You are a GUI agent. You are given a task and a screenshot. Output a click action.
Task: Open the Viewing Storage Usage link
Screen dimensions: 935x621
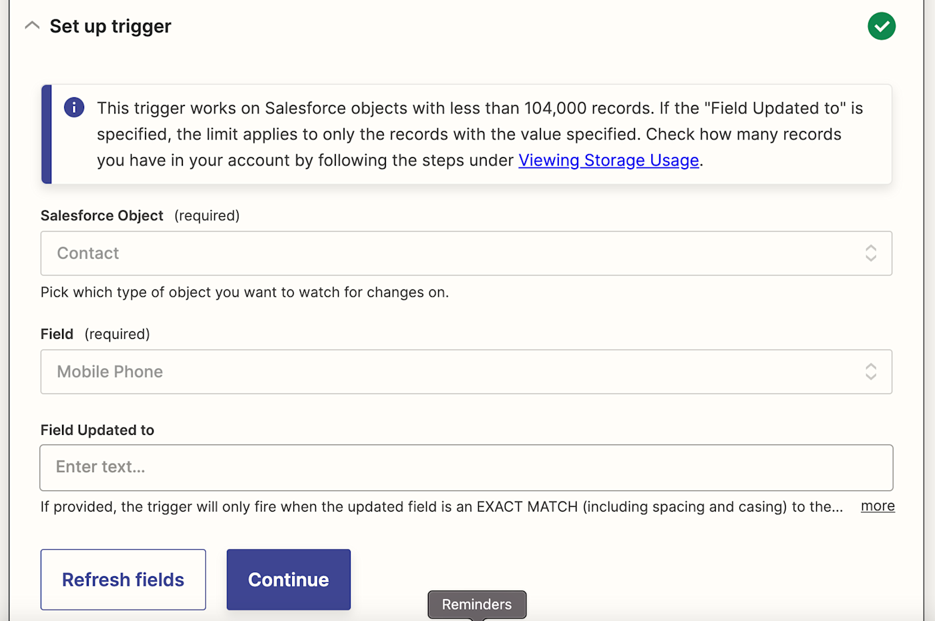point(608,160)
